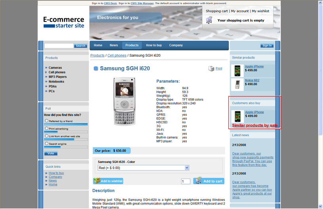Image resolution: width=323 pixels, height=209 pixels.
Task: Click the How to buy quick link
Action: (x=56, y=173)
